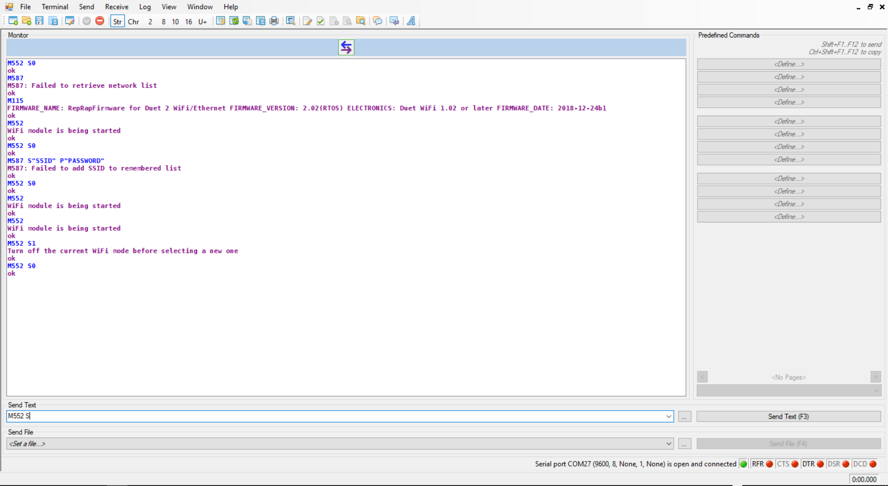Copy monitor contents to clipboard icon

coord(247,21)
